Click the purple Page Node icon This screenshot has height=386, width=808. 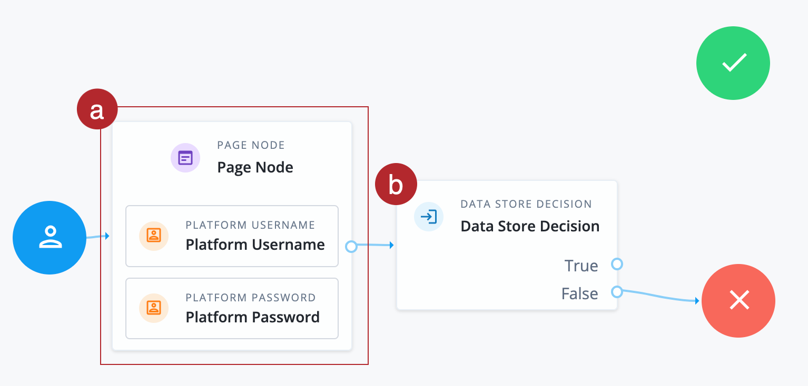point(185,158)
